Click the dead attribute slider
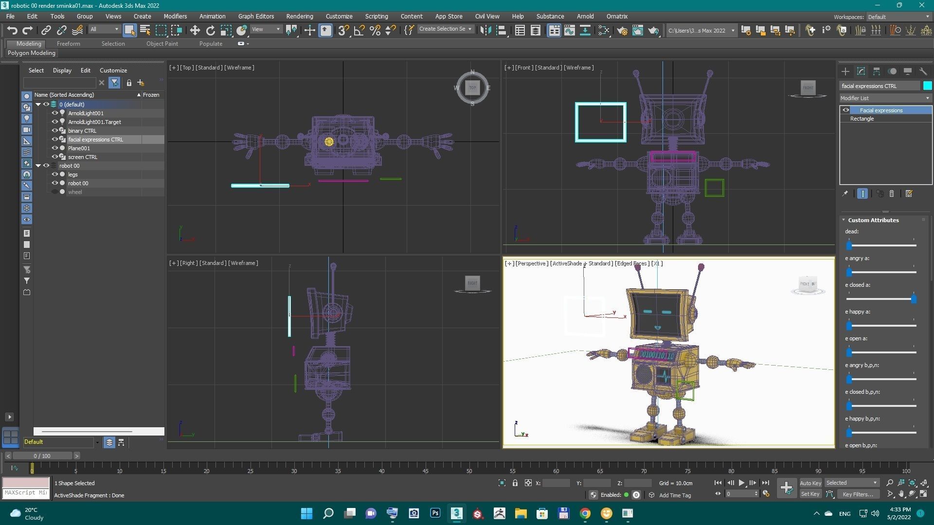The height and width of the screenshot is (525, 934). pos(881,245)
